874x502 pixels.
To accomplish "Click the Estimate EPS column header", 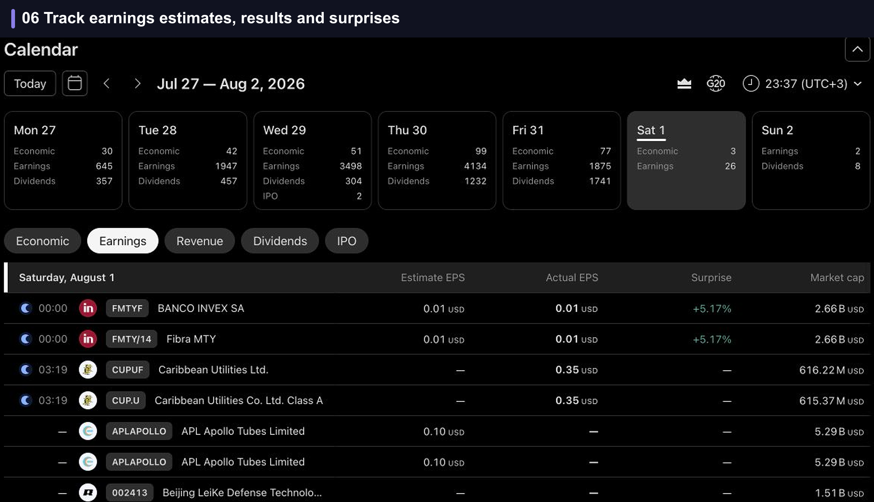I will click(x=432, y=278).
